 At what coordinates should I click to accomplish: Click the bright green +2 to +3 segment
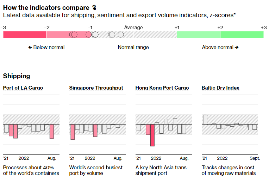click(x=242, y=34)
